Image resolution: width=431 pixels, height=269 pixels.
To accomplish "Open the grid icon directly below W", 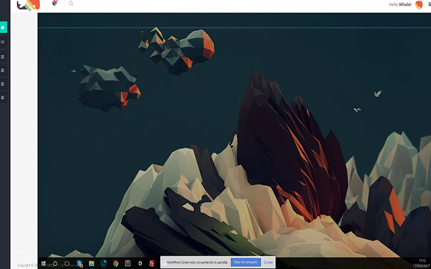I will click(x=3, y=56).
